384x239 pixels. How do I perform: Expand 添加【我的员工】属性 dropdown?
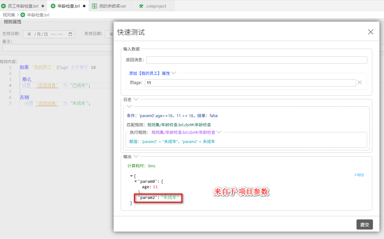click(174, 73)
